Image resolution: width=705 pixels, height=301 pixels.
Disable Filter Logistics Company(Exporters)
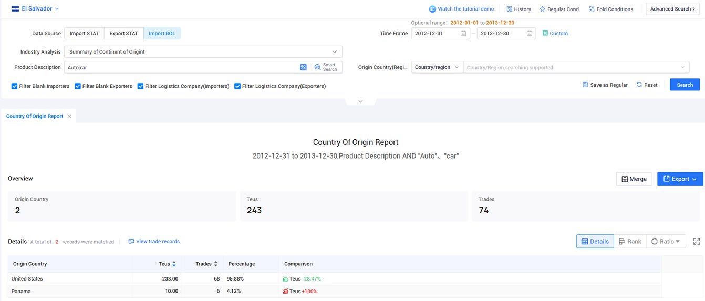[237, 86]
